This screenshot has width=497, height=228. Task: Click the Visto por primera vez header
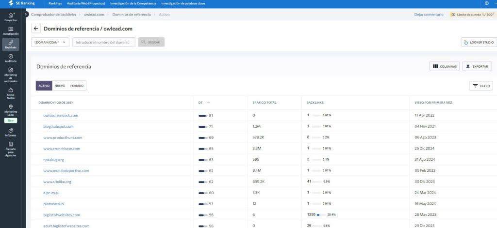coord(433,103)
